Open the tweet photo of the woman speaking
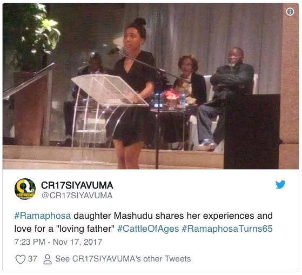 point(151,86)
